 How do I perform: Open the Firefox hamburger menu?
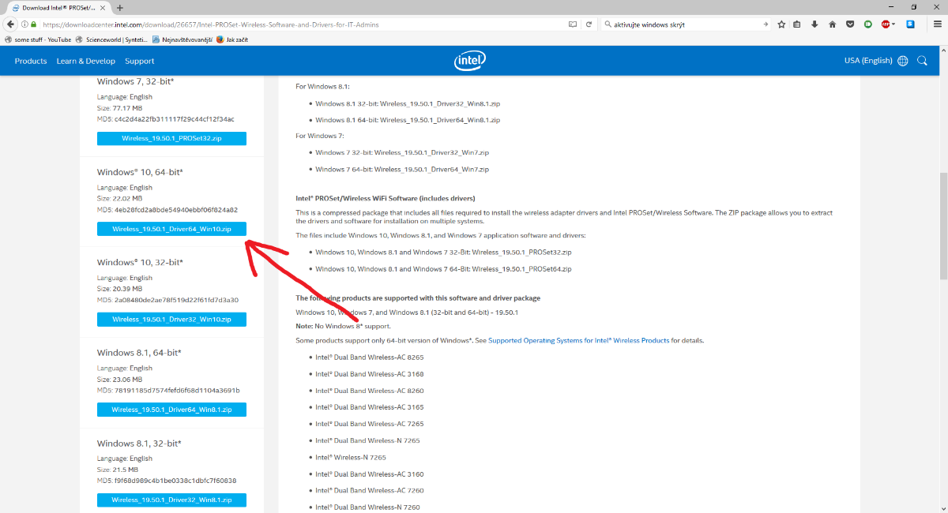(x=938, y=24)
